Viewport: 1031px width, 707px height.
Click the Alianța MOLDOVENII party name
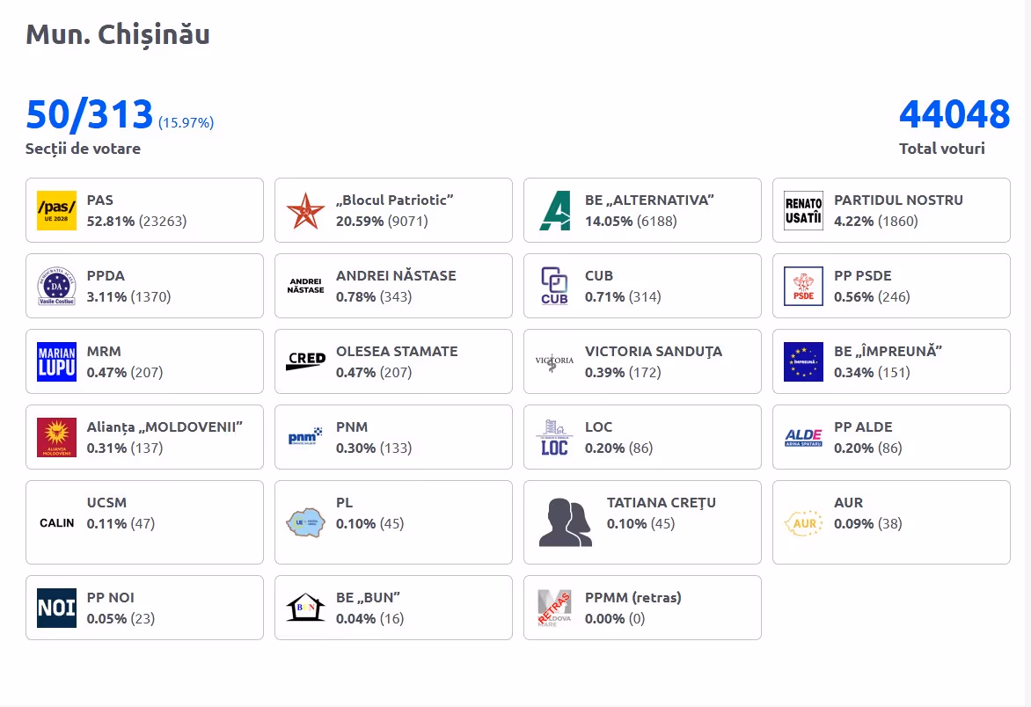[x=165, y=427]
